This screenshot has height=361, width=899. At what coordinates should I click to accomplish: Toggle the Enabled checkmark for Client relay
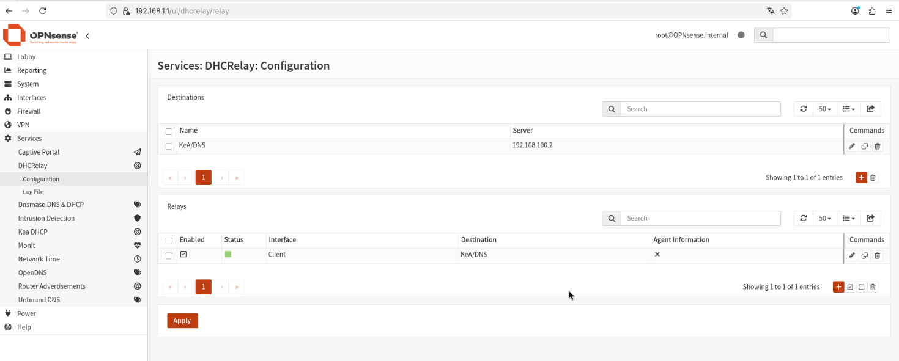coord(183,254)
